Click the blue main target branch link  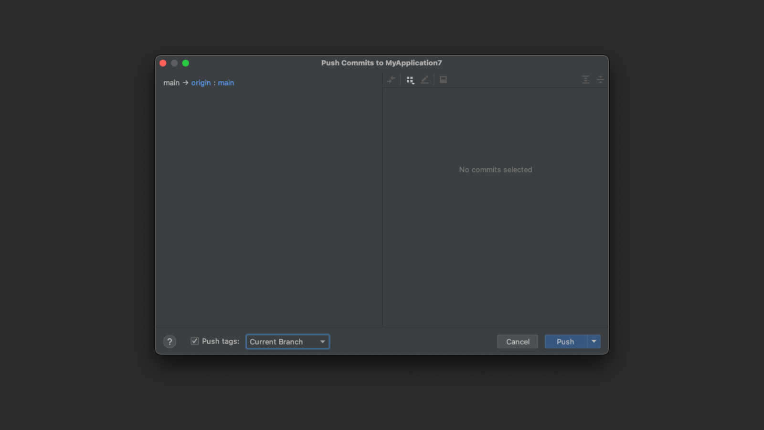point(226,83)
